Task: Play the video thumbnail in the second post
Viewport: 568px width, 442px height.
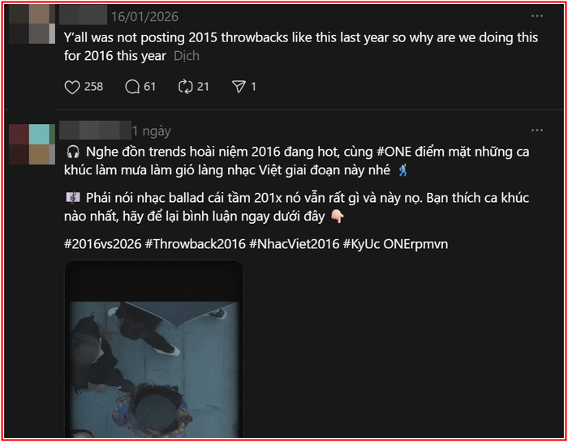Action: 154,349
